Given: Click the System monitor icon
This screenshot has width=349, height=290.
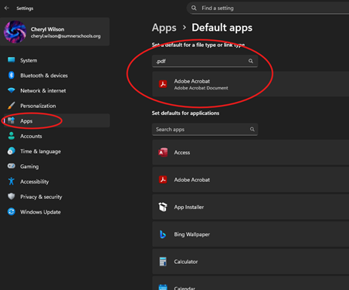Looking at the screenshot, I should (12, 60).
